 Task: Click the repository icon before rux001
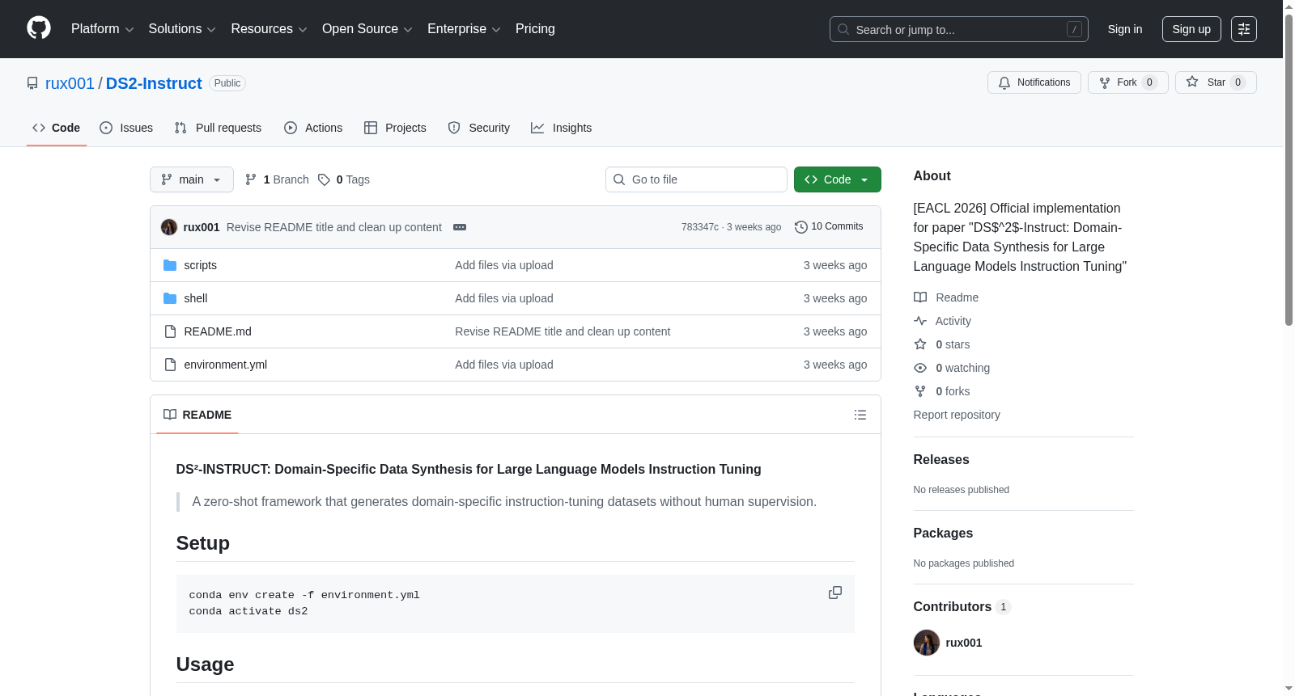coord(32,83)
